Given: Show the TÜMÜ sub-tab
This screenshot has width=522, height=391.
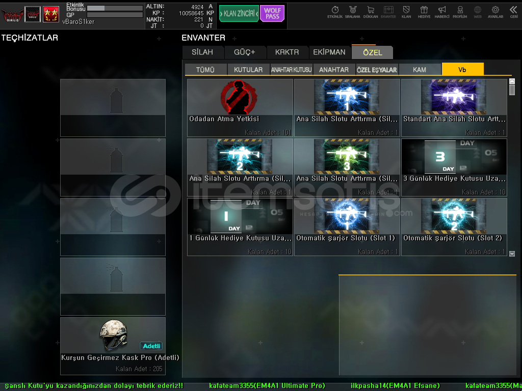Looking at the screenshot, I should click(x=205, y=69).
